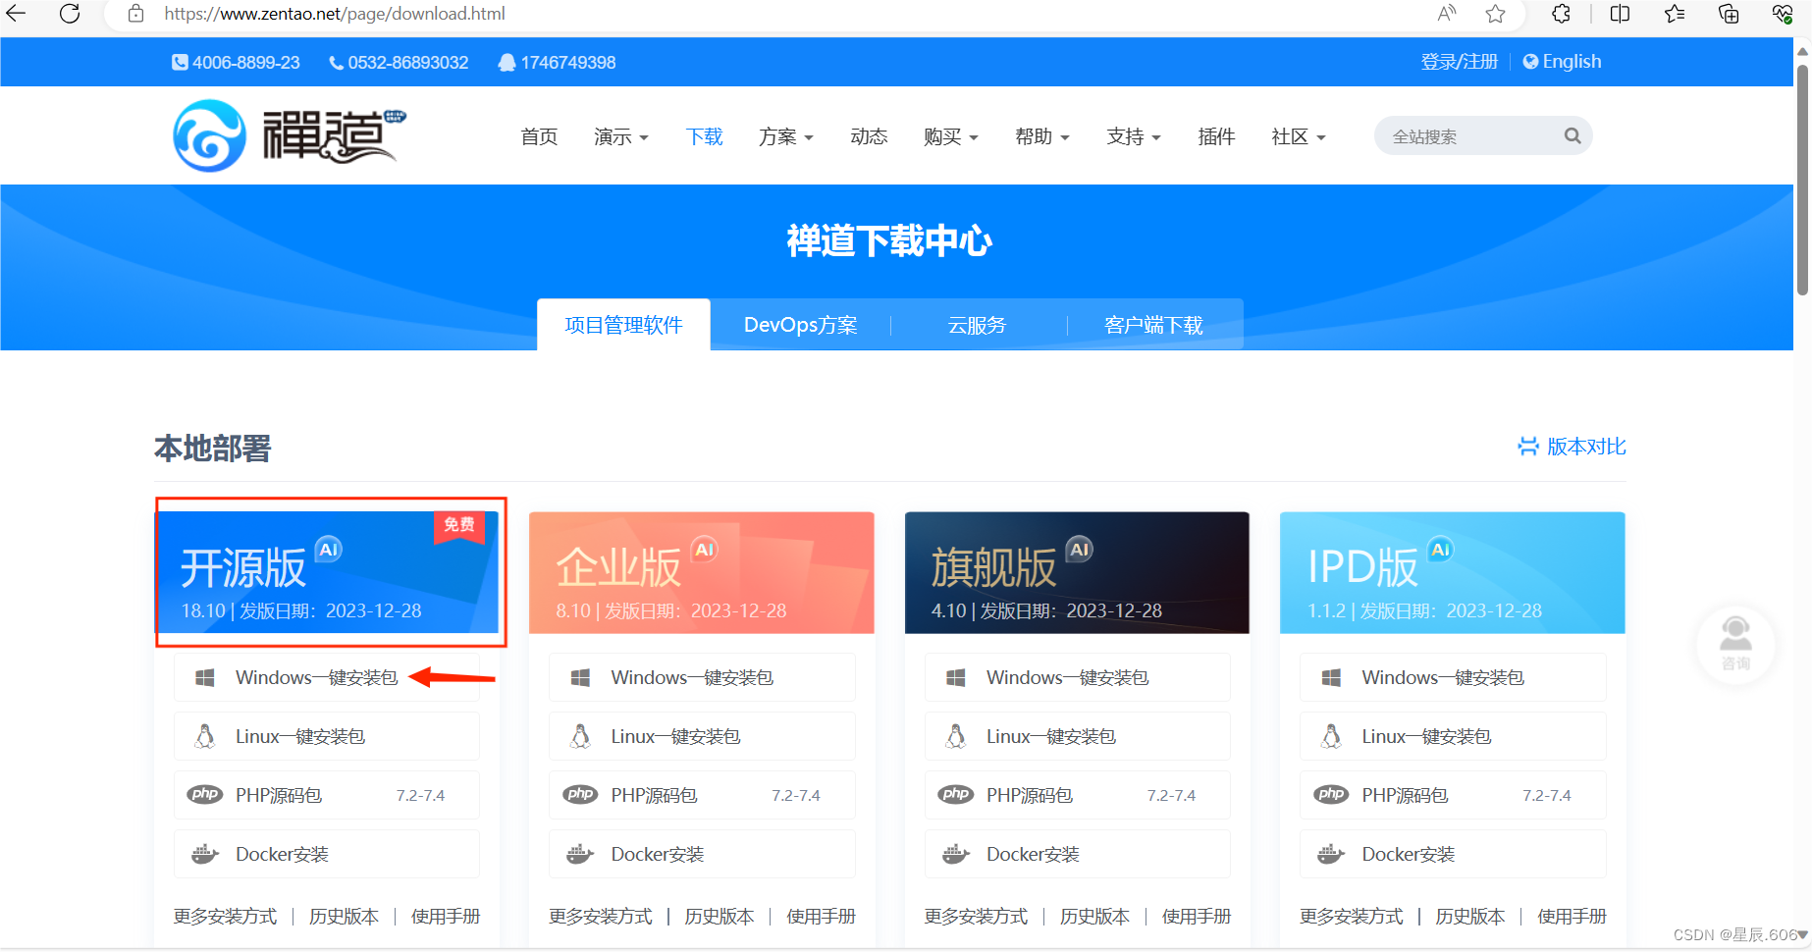
Task: Click Docker icon under 旗舰版
Action: click(x=956, y=854)
